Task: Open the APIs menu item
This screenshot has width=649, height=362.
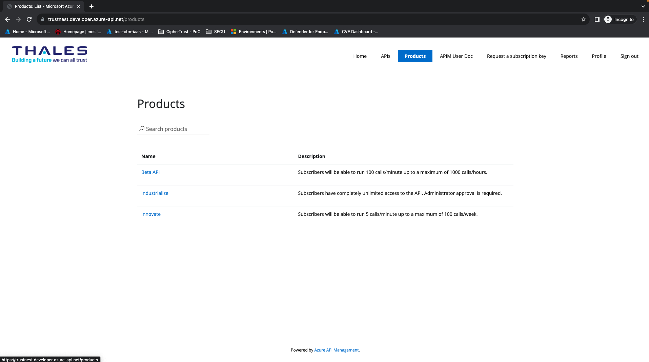Action: pyautogui.click(x=385, y=56)
